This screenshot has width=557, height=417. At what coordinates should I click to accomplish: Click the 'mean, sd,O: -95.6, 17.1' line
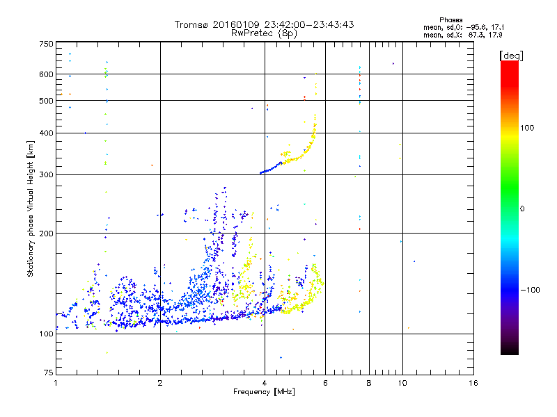464,27
